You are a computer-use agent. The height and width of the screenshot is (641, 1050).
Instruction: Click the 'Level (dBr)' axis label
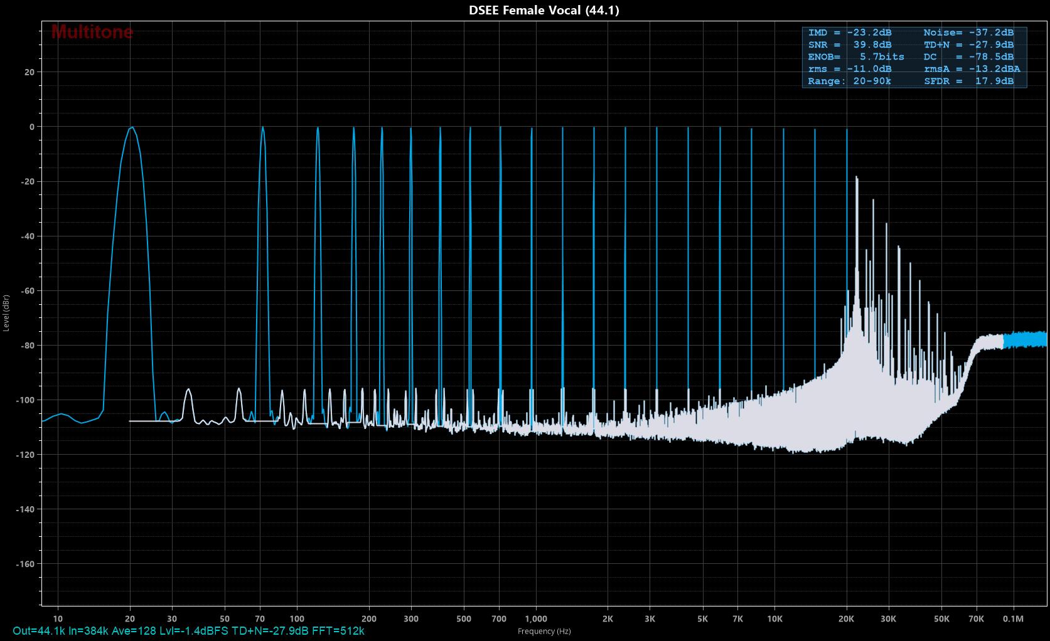tap(6, 314)
